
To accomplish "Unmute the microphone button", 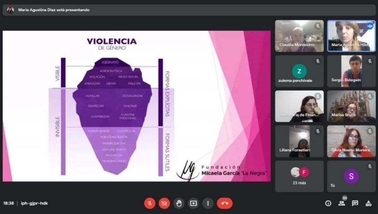I will pos(149,203).
